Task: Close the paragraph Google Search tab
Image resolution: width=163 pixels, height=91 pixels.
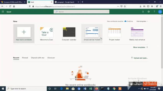Action: click(78, 2)
